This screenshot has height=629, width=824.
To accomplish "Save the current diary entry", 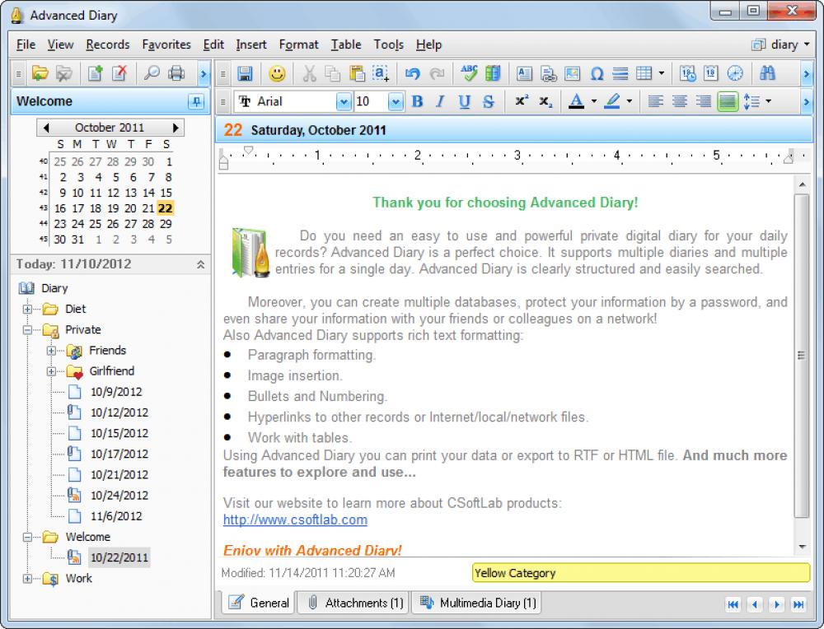I will (x=246, y=73).
